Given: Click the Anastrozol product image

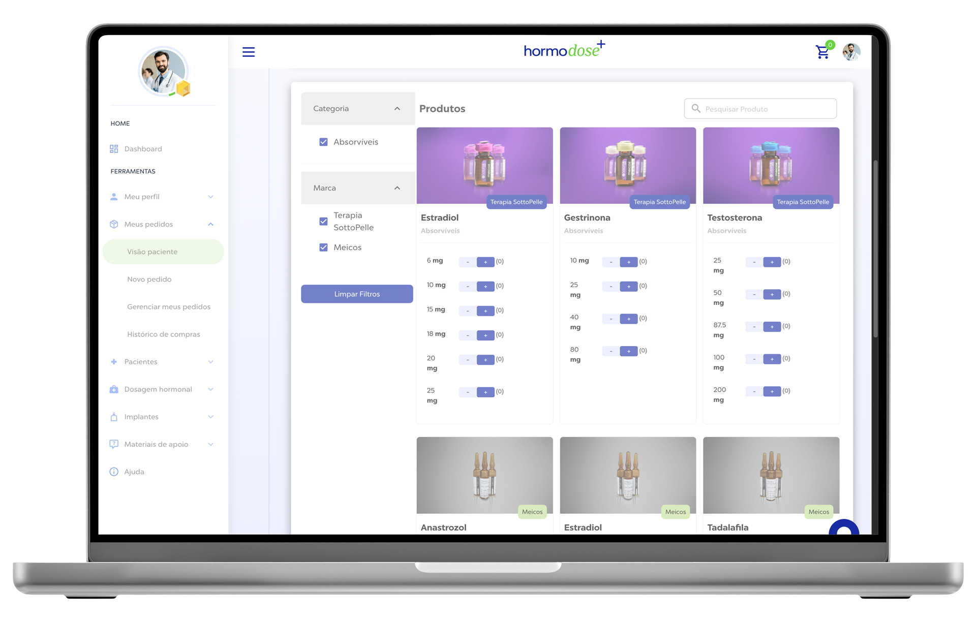Looking at the screenshot, I should pos(484,475).
